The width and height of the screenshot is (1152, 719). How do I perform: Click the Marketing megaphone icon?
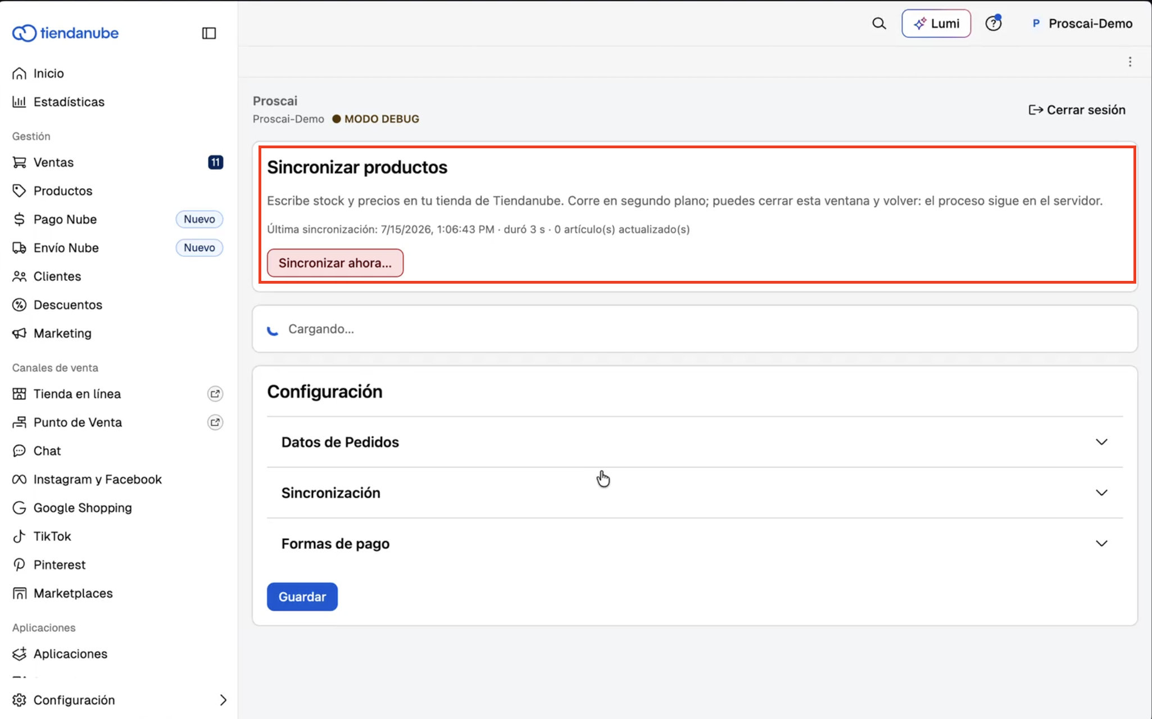click(x=20, y=334)
